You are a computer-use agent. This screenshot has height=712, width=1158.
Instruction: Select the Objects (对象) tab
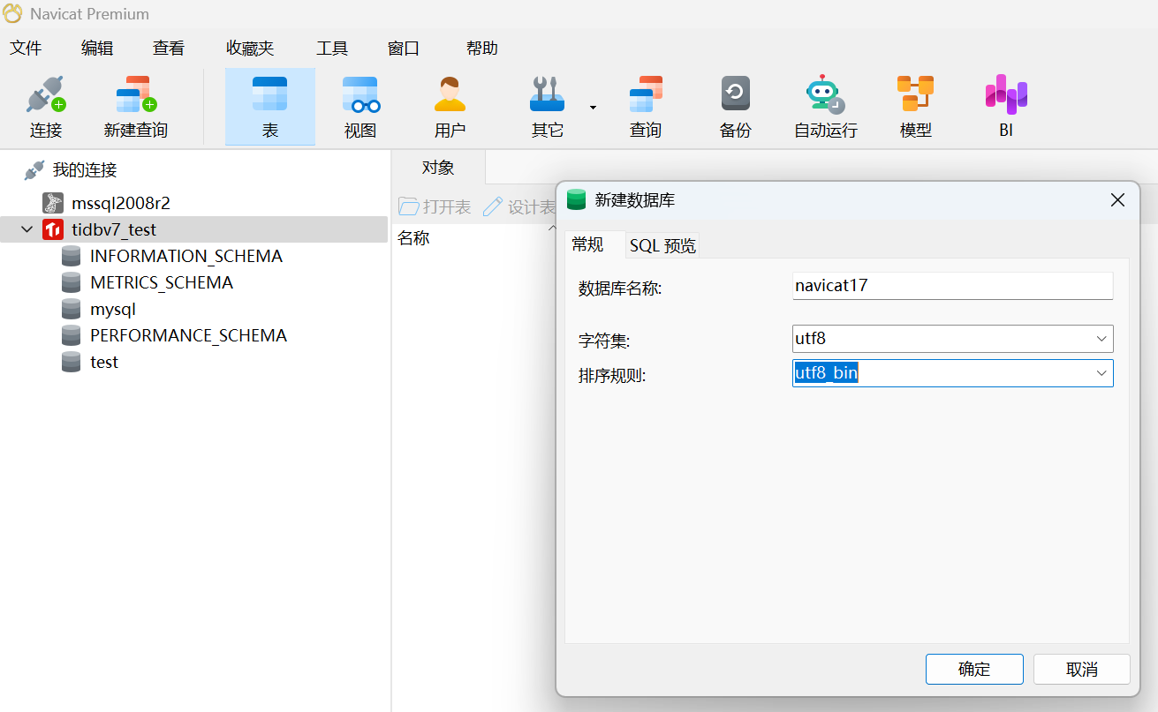click(438, 168)
